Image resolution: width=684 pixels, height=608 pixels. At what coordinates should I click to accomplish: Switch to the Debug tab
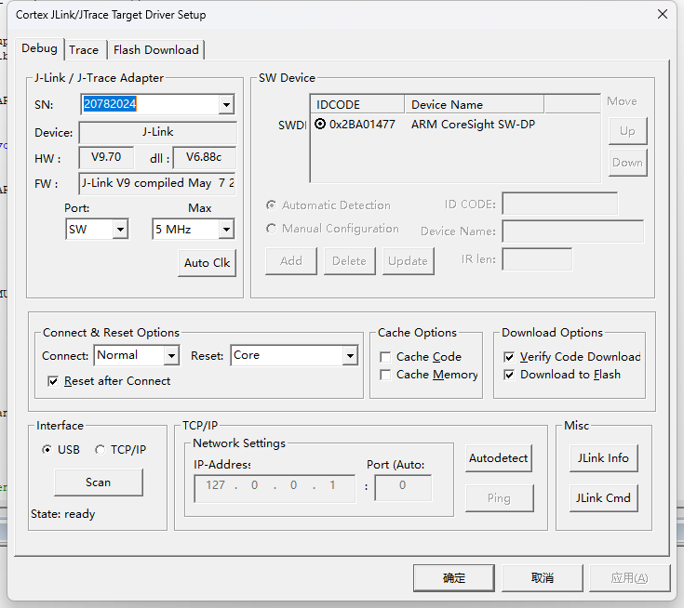tap(39, 48)
